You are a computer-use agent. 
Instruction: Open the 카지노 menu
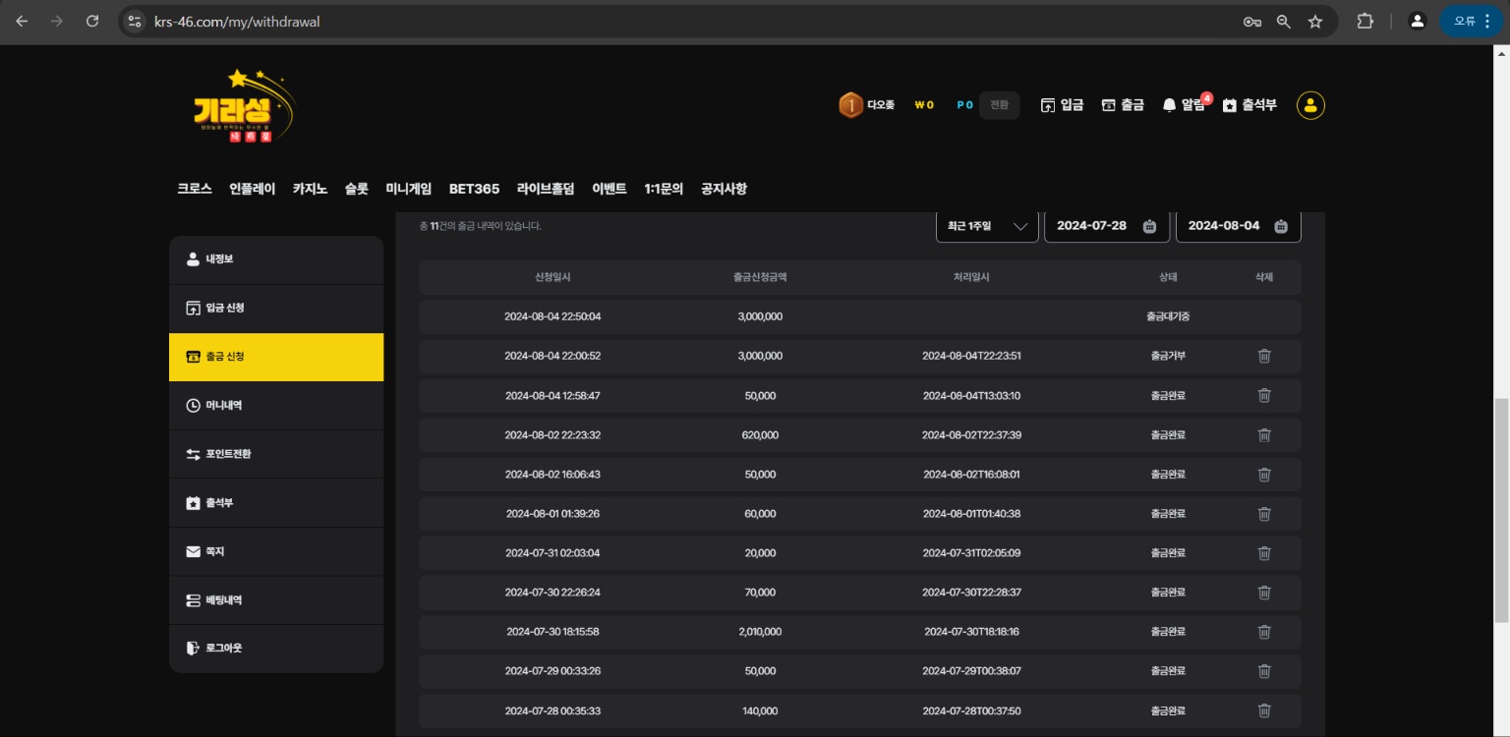tap(310, 189)
